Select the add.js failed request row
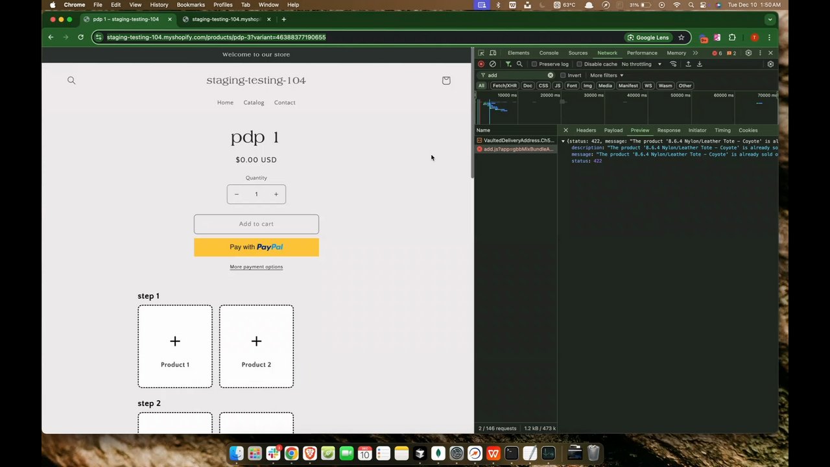830x467 pixels. [516, 149]
